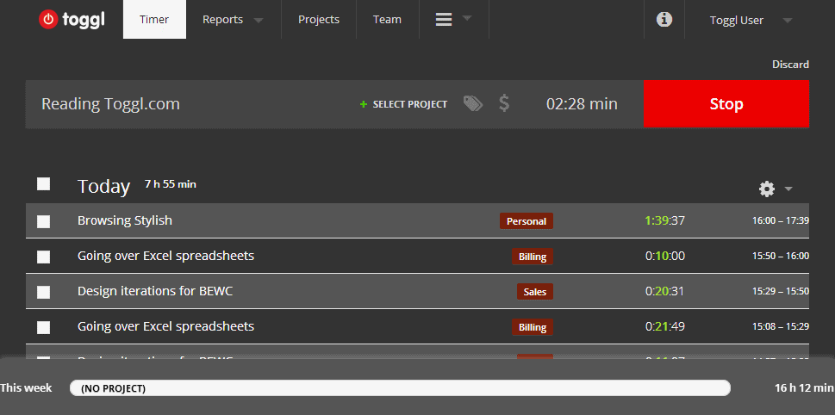
Task: Click the weekly total 16 h 12 min
Action: coord(805,387)
